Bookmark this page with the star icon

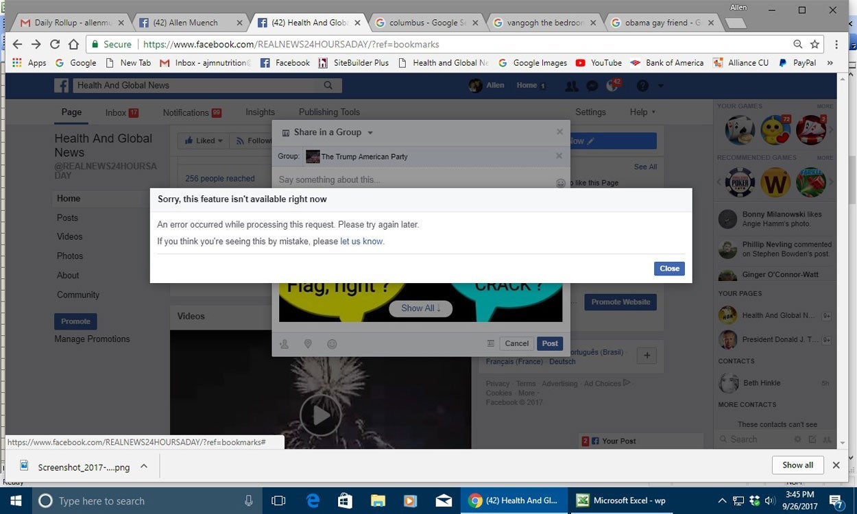814,45
